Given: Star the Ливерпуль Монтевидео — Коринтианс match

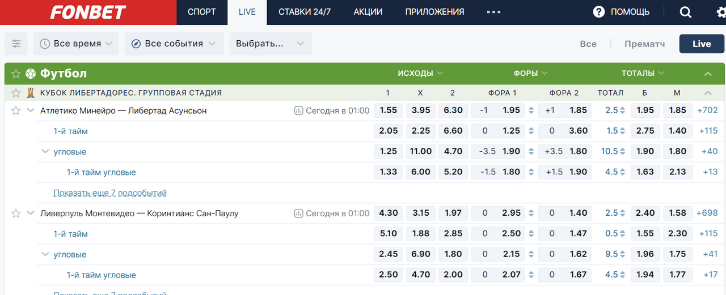Looking at the screenshot, I should pos(16,213).
